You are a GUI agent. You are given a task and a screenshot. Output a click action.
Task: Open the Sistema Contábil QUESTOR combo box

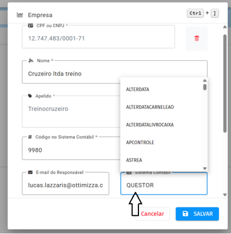point(164,183)
